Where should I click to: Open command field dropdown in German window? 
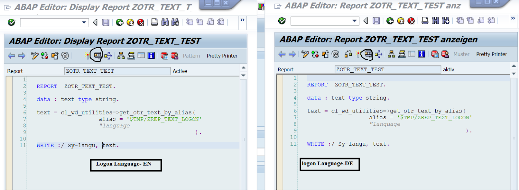pyautogui.click(x=355, y=21)
